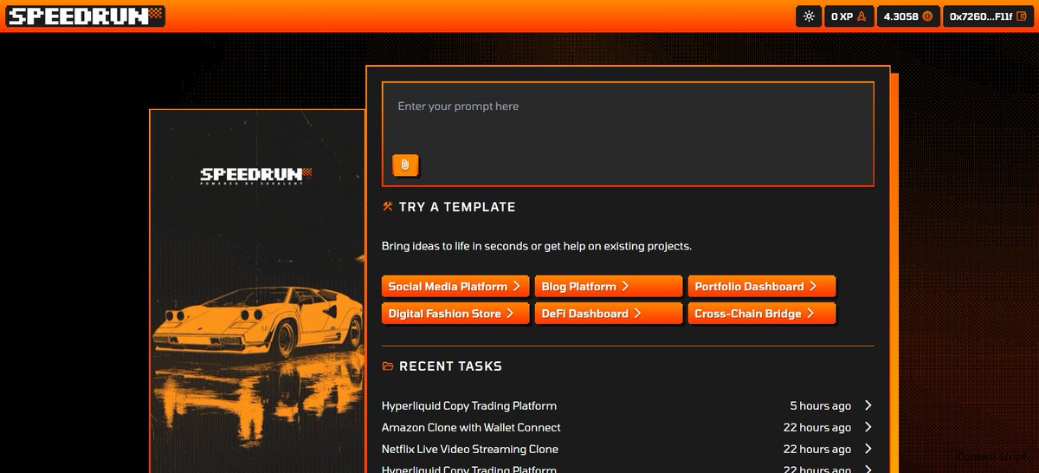Select the DeFi Dashboard template

tap(608, 314)
